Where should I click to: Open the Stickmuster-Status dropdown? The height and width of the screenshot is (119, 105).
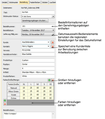53,16
